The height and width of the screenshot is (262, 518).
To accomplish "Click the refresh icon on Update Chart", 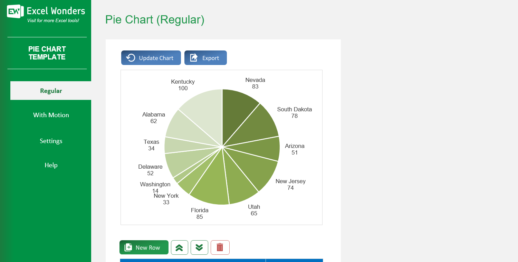I will point(130,57).
